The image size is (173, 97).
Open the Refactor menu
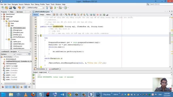point(27,4)
